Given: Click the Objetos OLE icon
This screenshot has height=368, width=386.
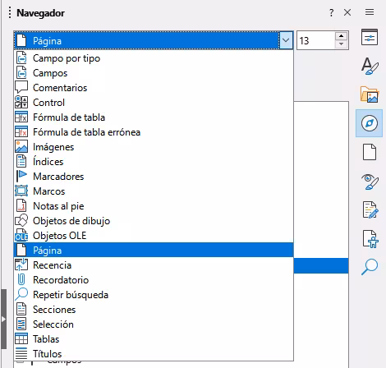Looking at the screenshot, I should click(21, 236).
